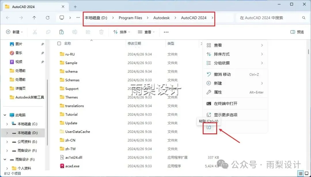This screenshot has width=311, height=177.
Task: Open the 新建 New submenu in context menu
Action: click(235, 83)
